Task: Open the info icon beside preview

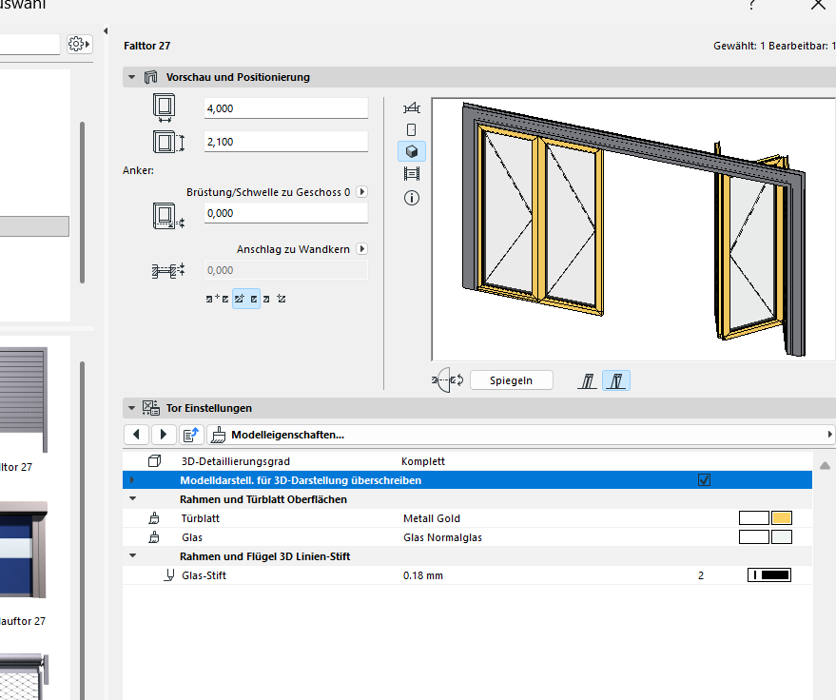Action: point(412,199)
